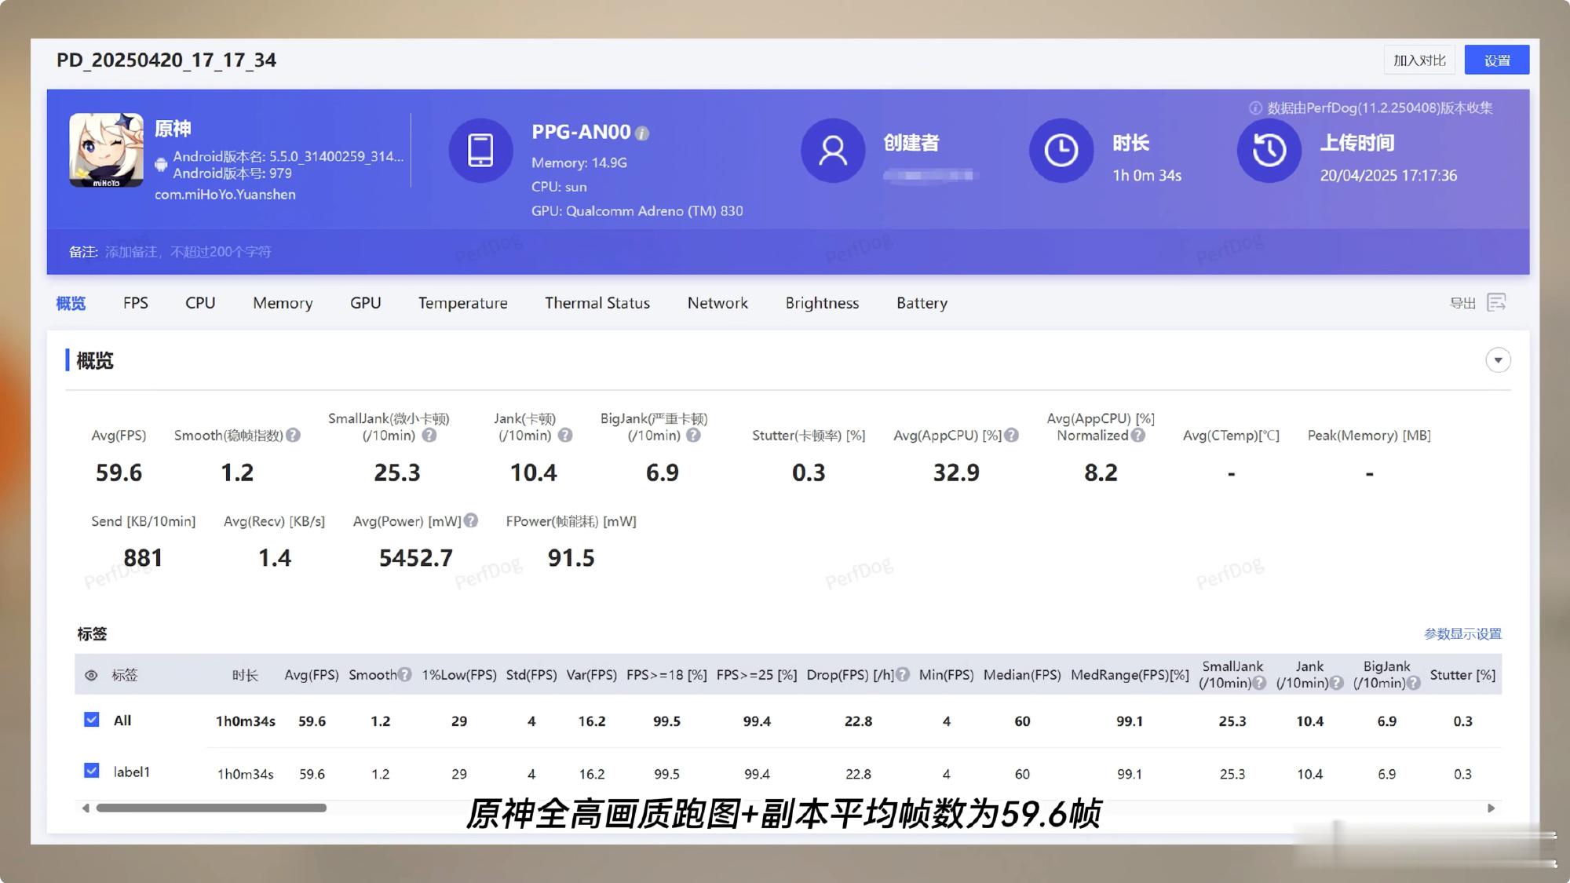Click the blue 设置 button
Screen dimensions: 1570x883
[1497, 60]
